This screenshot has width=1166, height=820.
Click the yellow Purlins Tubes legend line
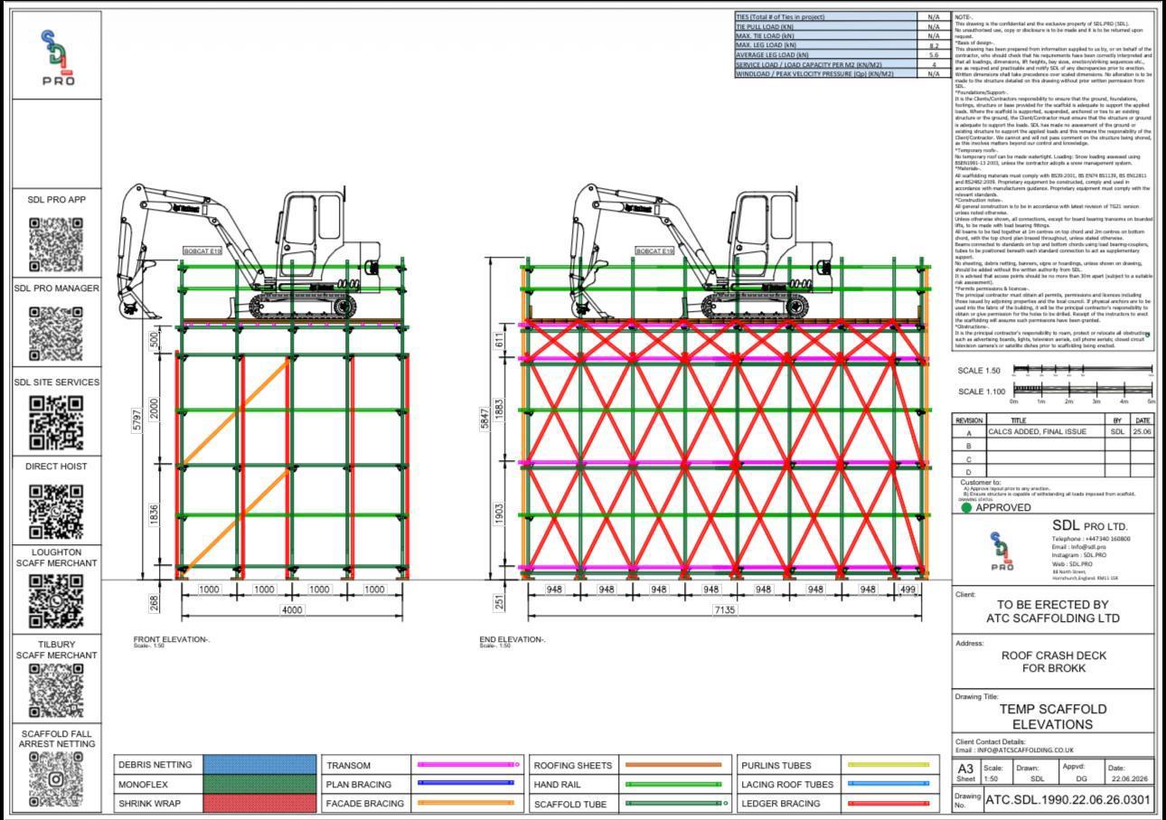(x=889, y=765)
